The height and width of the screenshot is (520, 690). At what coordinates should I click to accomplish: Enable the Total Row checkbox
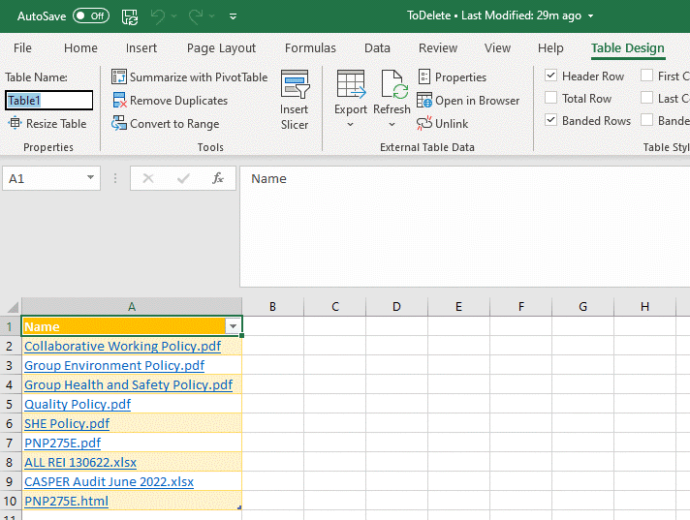(x=551, y=99)
